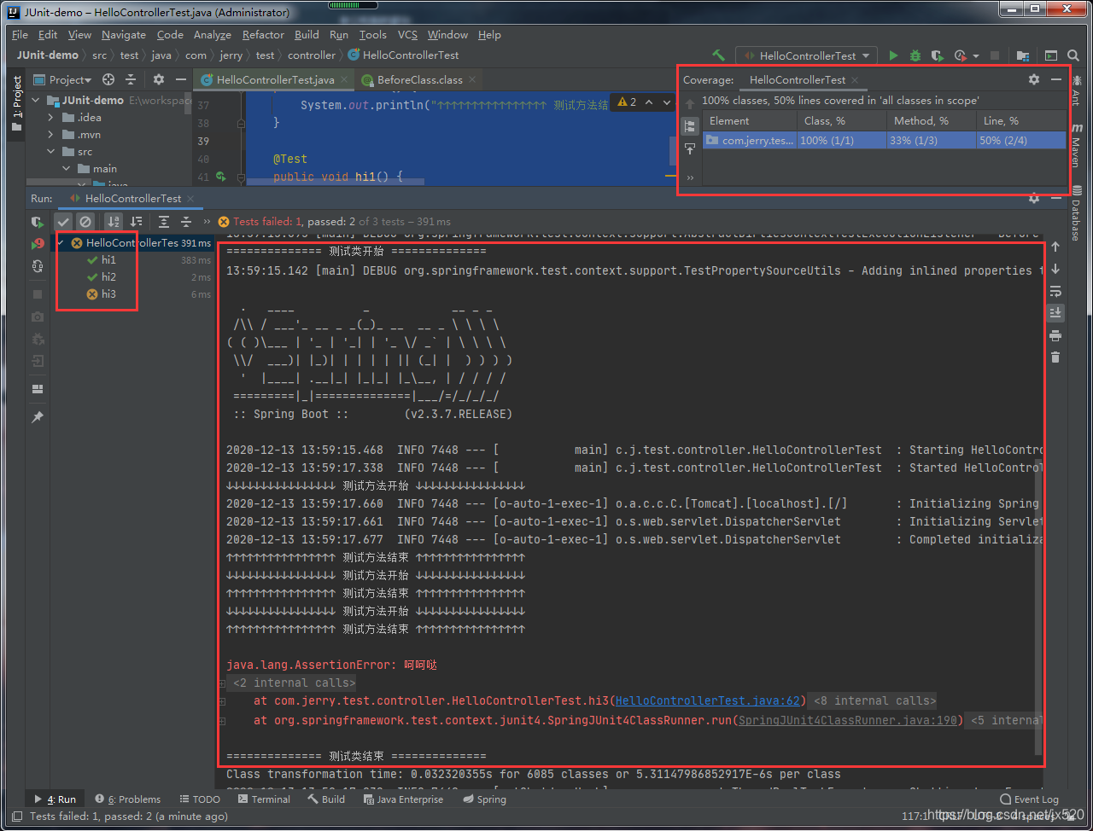Open the SpringJUnit4ClassRunner.java:190 link

click(x=848, y=720)
